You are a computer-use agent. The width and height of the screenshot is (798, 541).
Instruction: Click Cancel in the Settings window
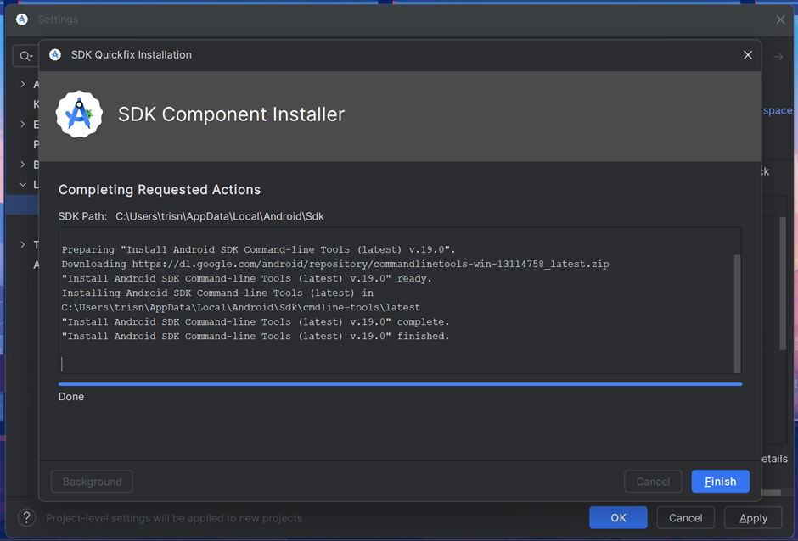pyautogui.click(x=686, y=517)
